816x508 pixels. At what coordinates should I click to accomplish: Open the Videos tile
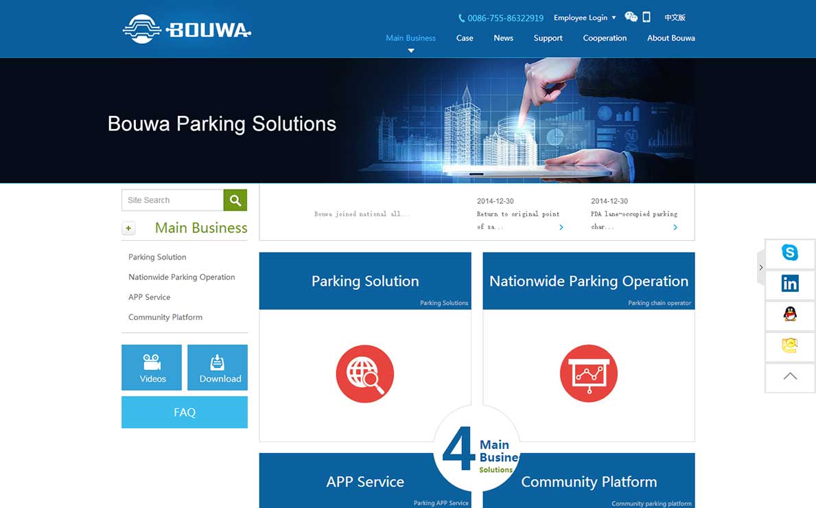click(x=152, y=367)
